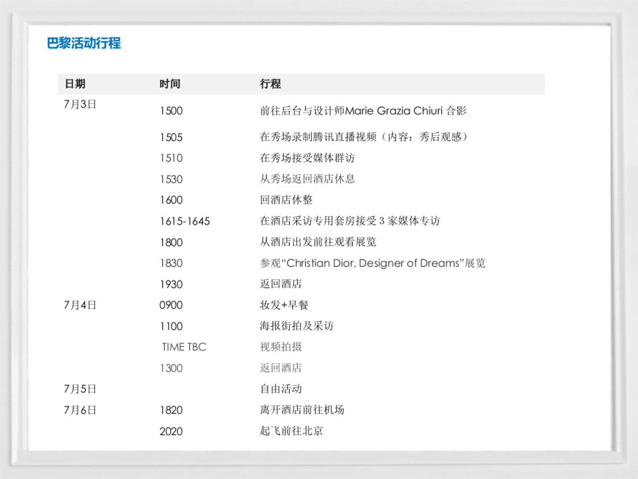
Task: Click the 7月6日 date cell
Action: tap(80, 410)
